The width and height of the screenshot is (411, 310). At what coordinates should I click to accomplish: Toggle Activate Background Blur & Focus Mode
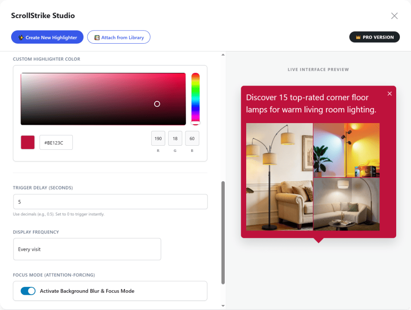28,291
